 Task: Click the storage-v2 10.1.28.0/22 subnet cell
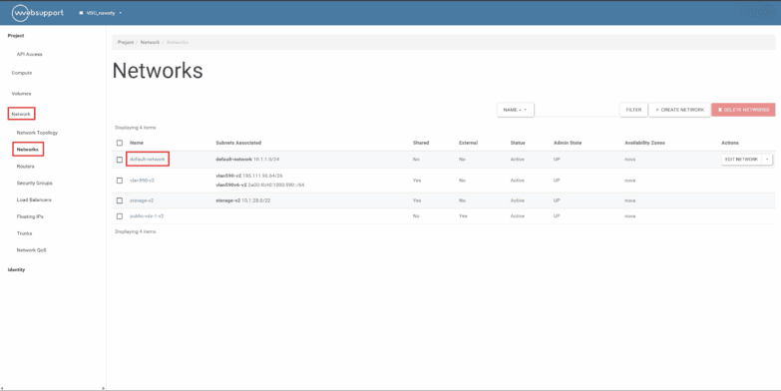pos(243,200)
